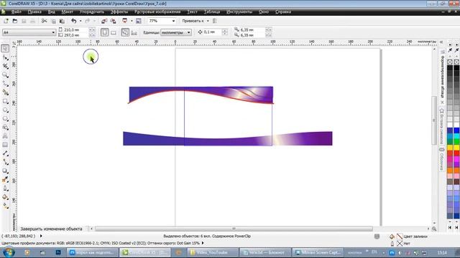Toggle apply layout to current page
Image resolution: width=460 pixels, height=258 pixels.
[x=134, y=32]
